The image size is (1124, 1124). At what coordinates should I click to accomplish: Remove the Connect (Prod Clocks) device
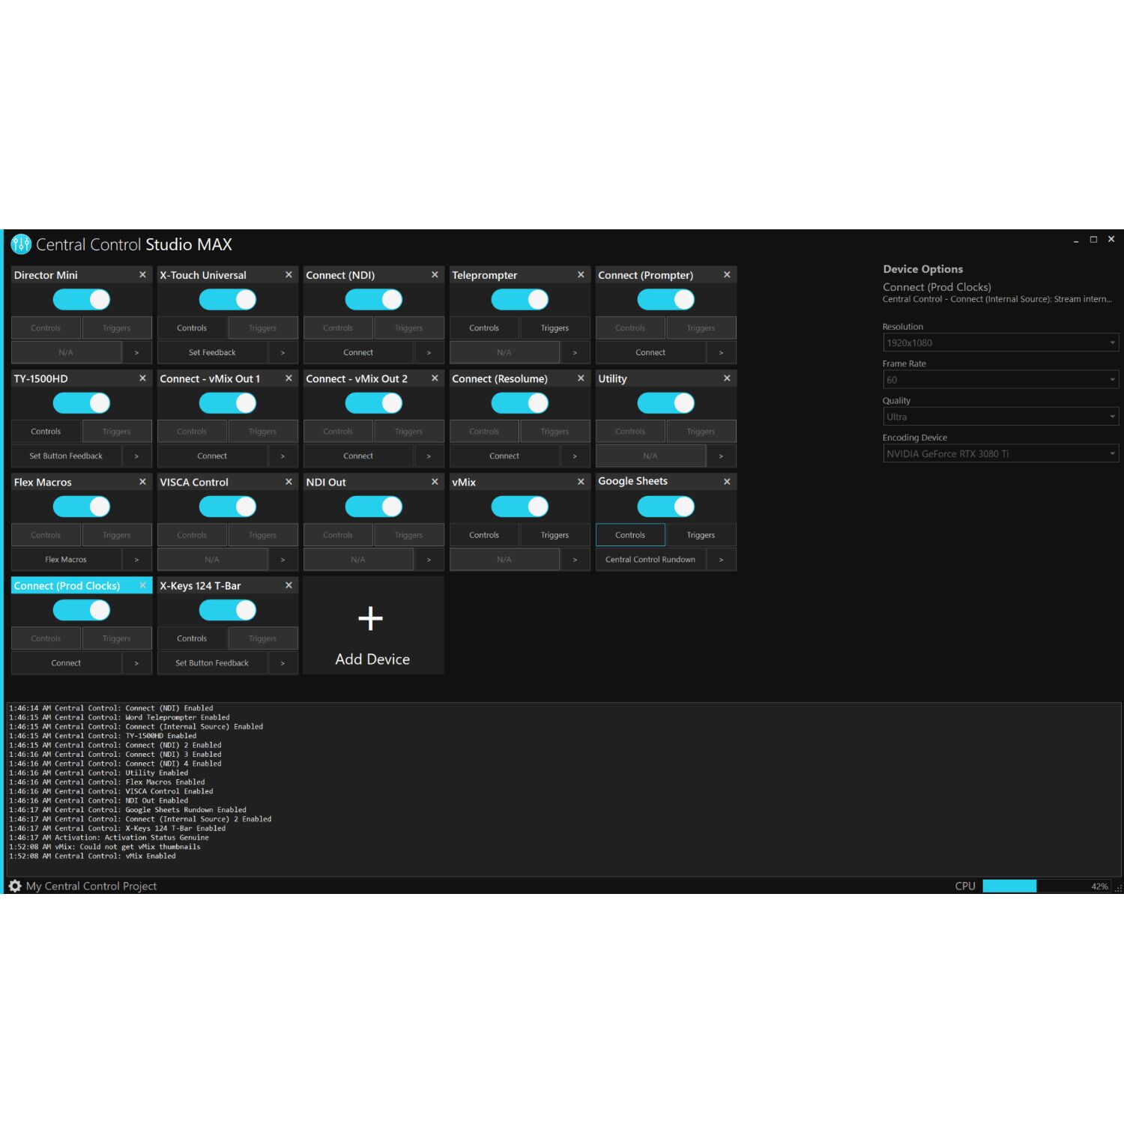point(142,585)
